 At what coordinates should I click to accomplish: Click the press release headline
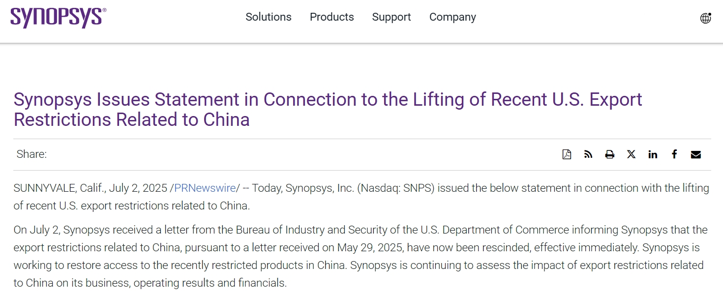pos(328,109)
